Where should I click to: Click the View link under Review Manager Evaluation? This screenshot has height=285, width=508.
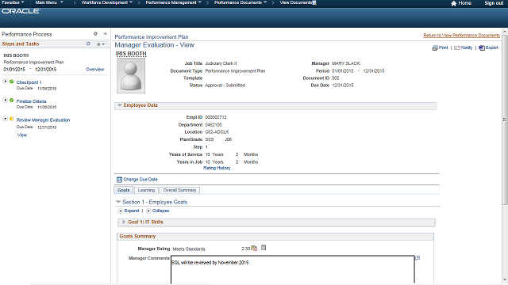(22, 135)
